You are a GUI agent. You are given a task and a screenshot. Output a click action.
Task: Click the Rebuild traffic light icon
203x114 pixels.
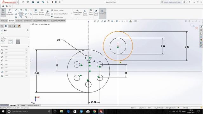(x=52, y=2)
